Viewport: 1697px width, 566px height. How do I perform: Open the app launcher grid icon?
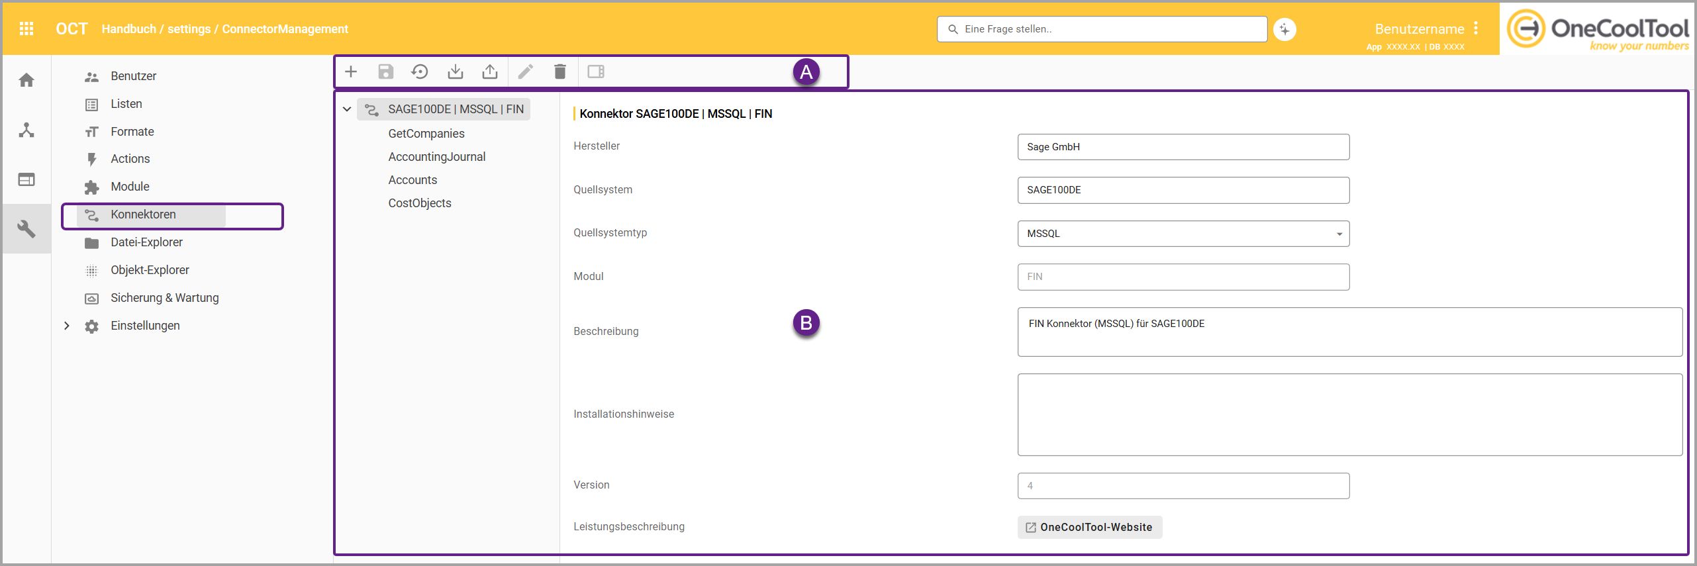coord(26,28)
